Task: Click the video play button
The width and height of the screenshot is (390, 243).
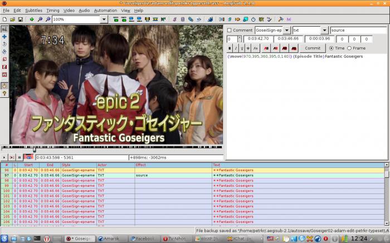Action: 4,157
